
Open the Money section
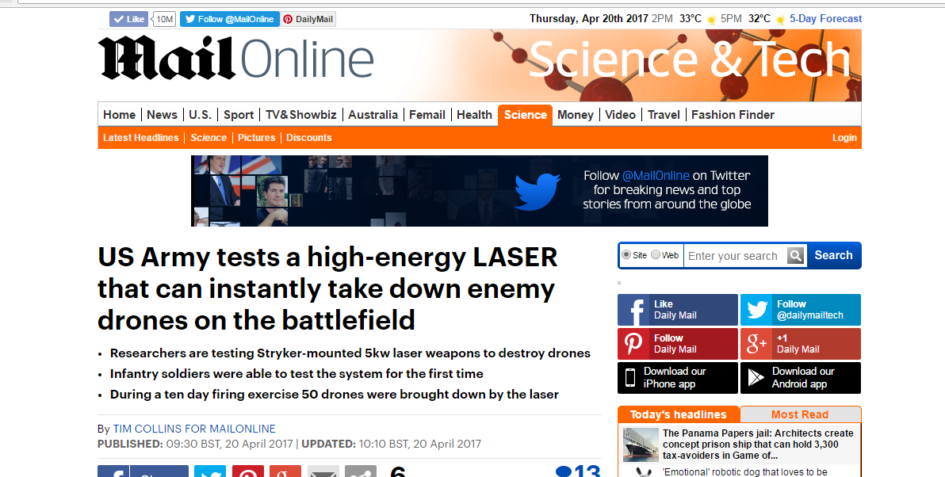point(576,115)
